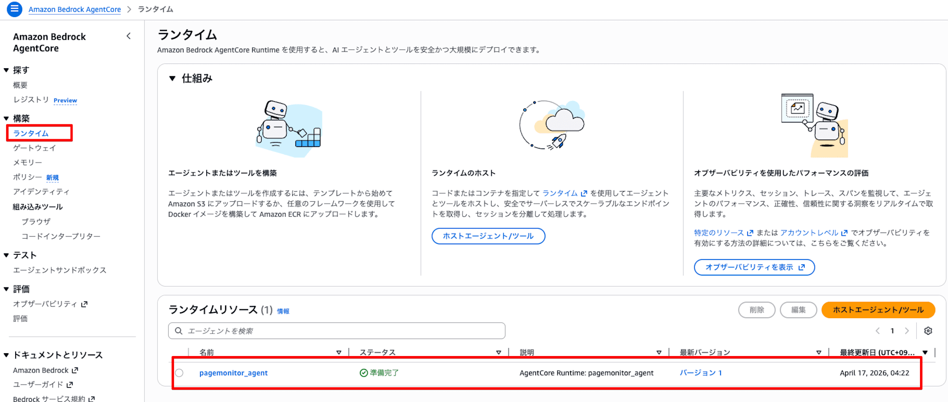
Task: Click Amazon Bedrock AgentCore breadcrumb link
Action: pyautogui.click(x=75, y=9)
